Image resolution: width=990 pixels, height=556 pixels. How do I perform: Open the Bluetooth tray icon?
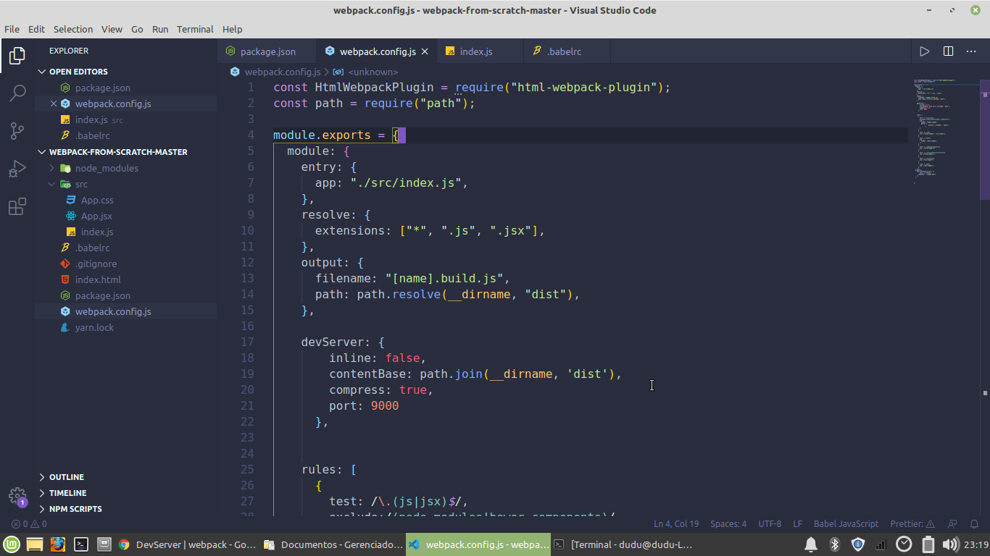834,544
